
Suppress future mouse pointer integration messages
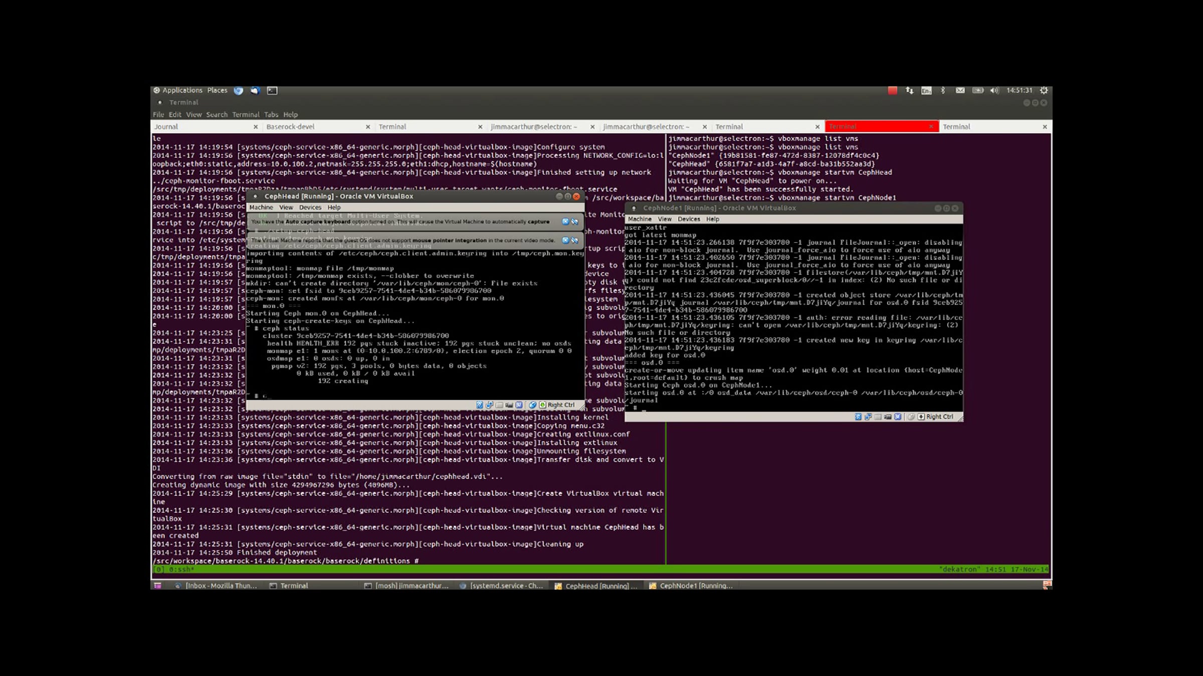click(574, 240)
